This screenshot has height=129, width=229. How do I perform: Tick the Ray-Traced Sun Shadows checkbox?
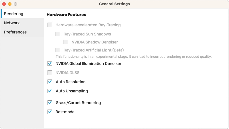pos(58,34)
